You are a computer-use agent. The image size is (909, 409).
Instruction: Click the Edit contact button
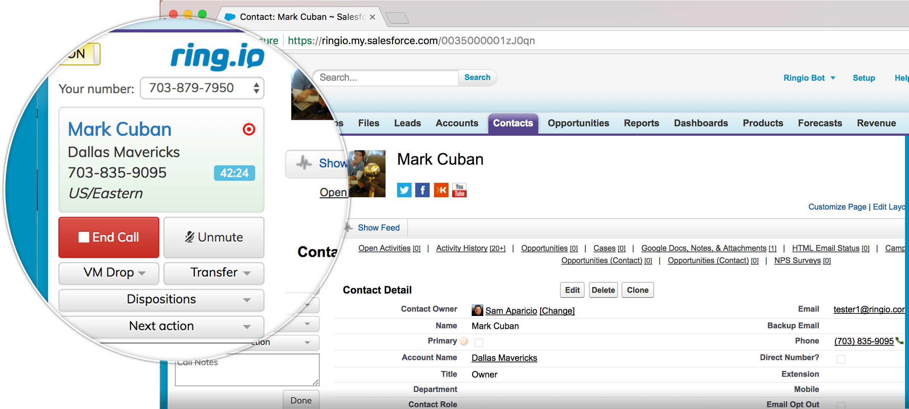coord(572,290)
